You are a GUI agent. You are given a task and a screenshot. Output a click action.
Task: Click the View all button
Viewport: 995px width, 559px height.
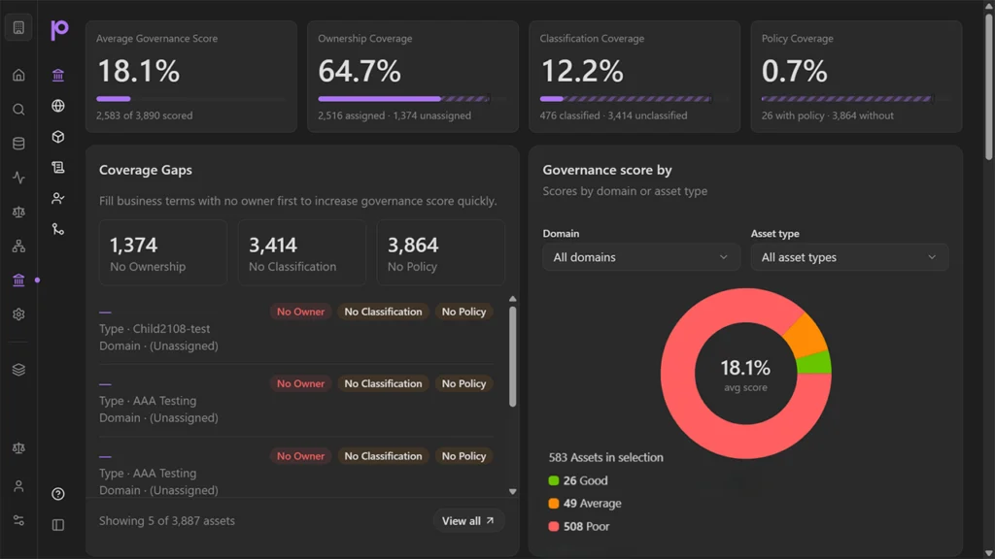[468, 521]
